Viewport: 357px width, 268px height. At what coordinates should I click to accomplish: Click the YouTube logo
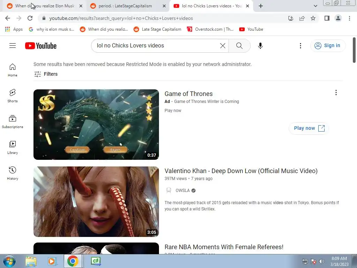(x=41, y=46)
